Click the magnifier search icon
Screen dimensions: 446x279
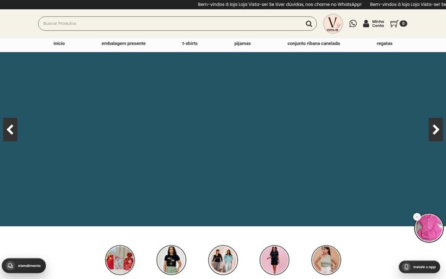(308, 24)
